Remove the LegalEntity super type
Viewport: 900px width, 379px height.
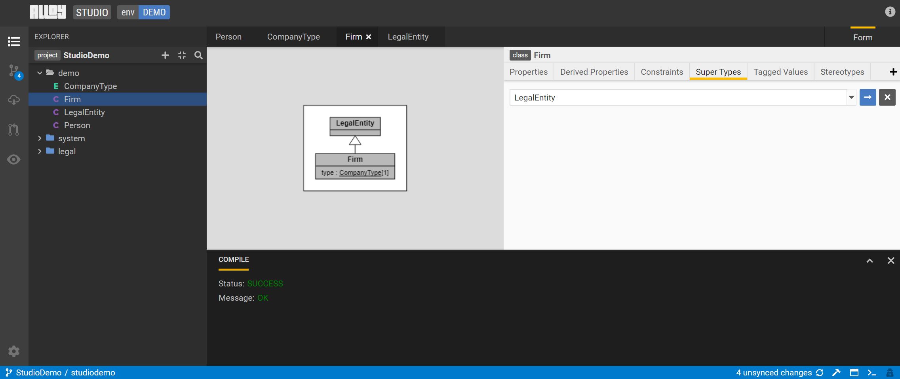[x=887, y=97]
